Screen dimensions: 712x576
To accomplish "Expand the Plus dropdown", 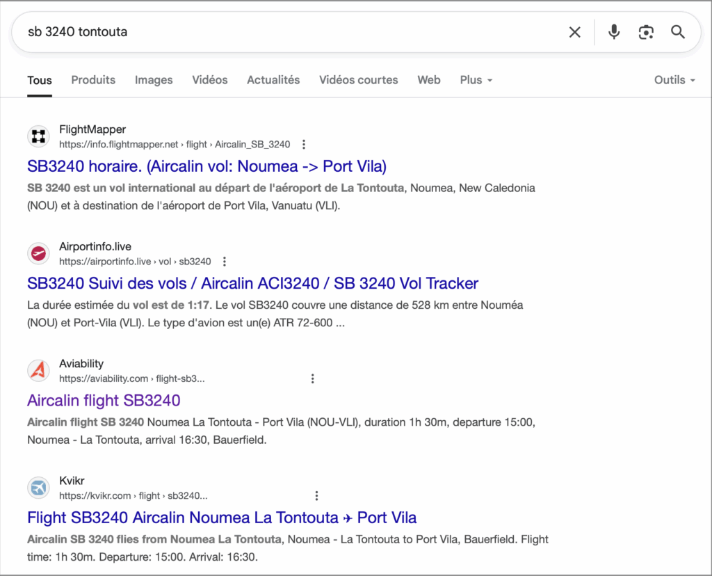I will [476, 80].
